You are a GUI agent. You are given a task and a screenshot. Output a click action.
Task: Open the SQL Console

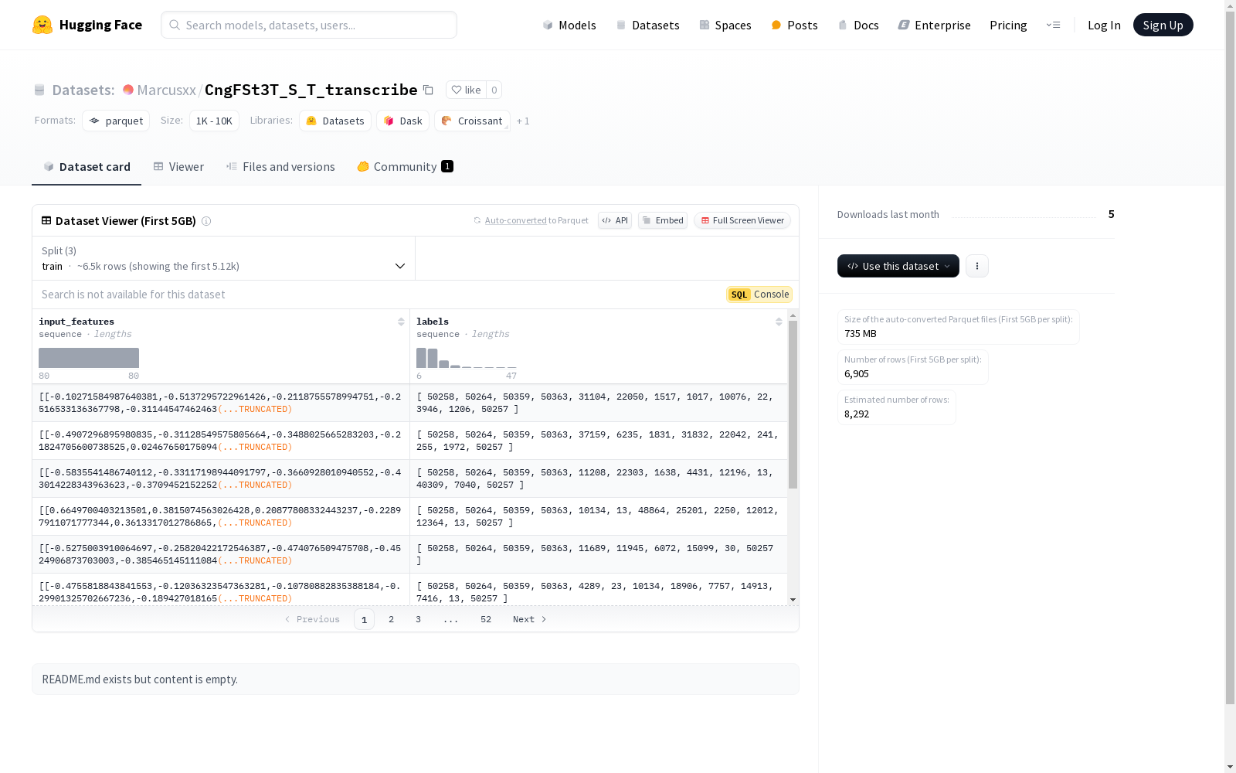point(759,295)
